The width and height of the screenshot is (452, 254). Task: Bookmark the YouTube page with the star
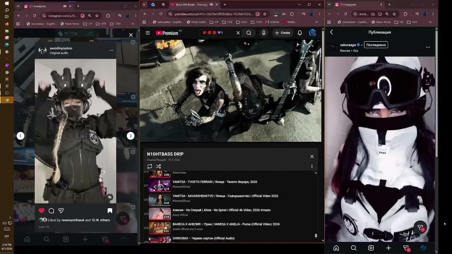pyautogui.click(x=264, y=14)
